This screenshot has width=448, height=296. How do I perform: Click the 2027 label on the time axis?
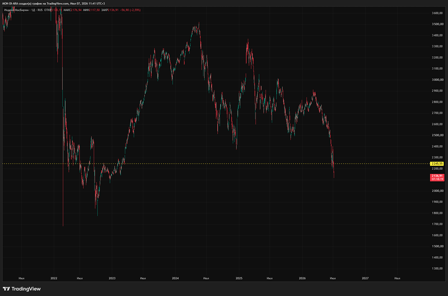(x=365, y=278)
